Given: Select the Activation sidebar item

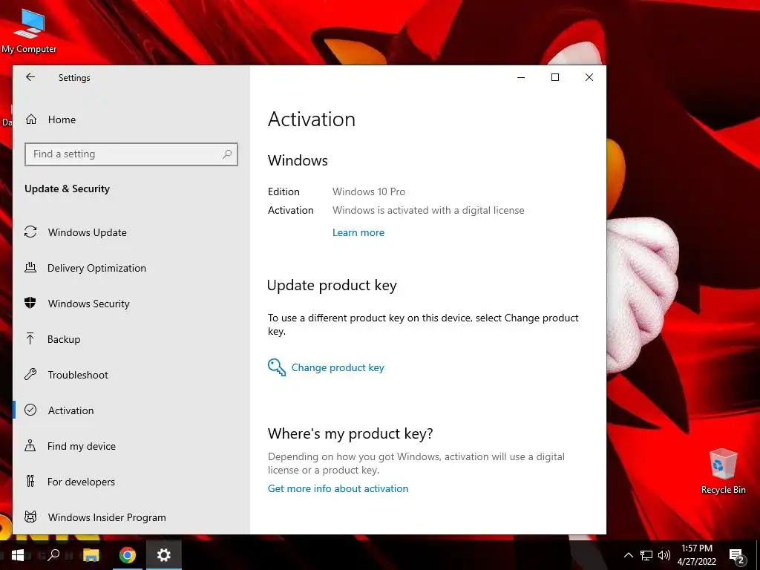Looking at the screenshot, I should [x=131, y=410].
